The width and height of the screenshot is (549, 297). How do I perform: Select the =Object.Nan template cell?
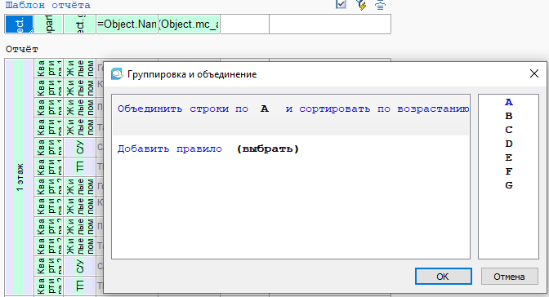pos(127,24)
